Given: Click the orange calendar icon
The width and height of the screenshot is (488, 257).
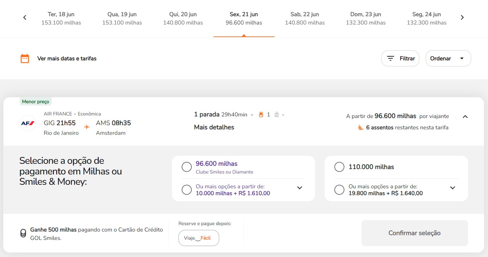Looking at the screenshot, I should pyautogui.click(x=25, y=58).
